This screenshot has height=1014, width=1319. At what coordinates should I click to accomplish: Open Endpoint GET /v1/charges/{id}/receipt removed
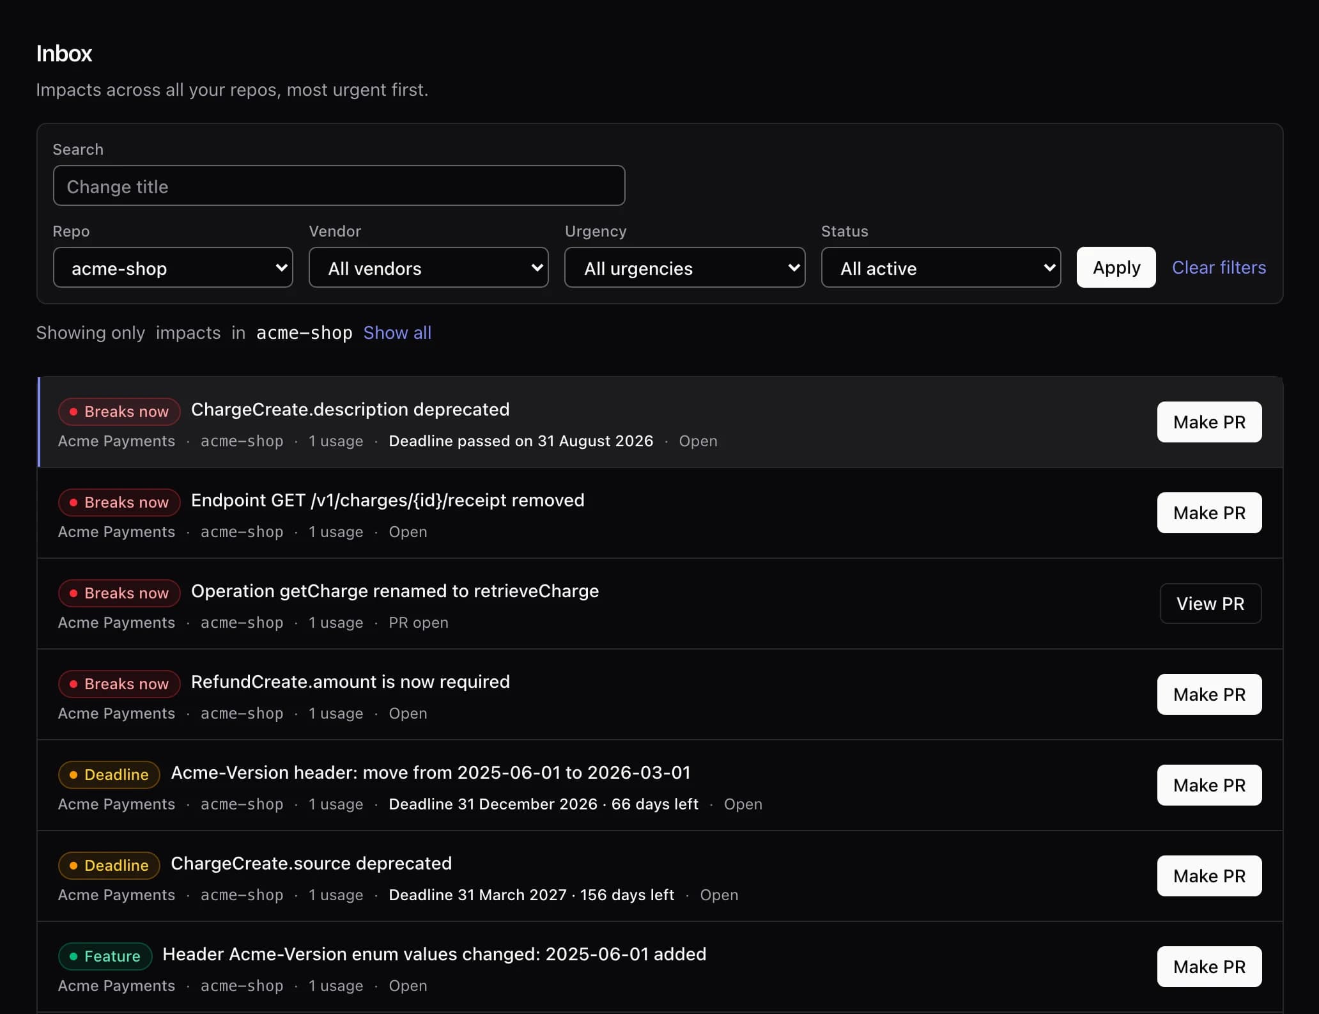[x=388, y=500]
